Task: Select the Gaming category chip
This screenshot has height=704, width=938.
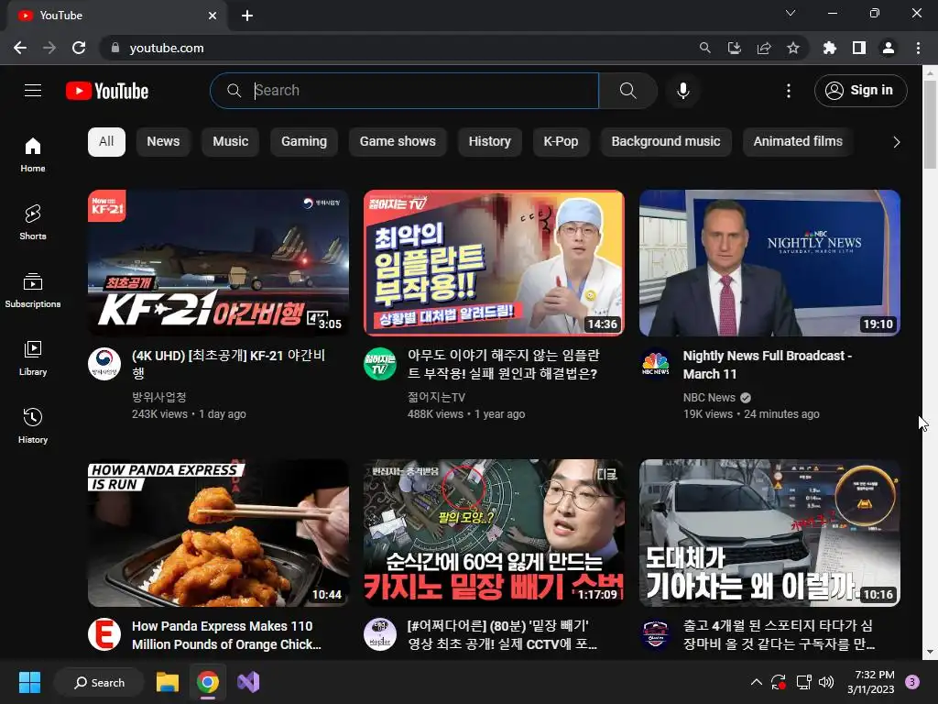Action: pos(304,142)
